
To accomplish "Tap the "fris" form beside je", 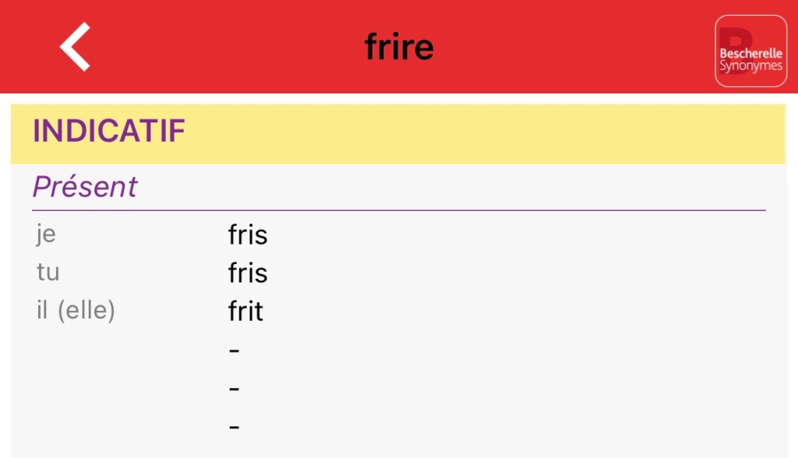I will pyautogui.click(x=248, y=235).
